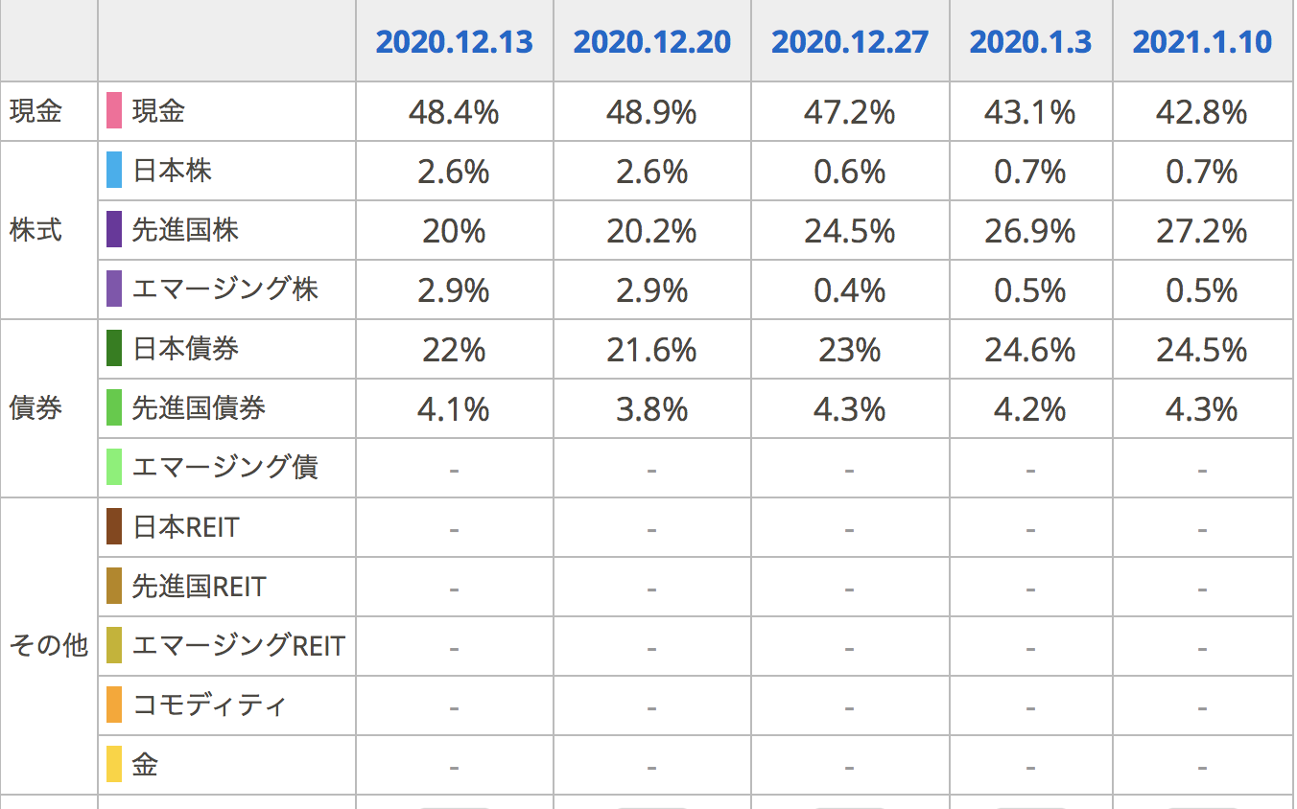Click the light purple エマージング株 swatch
The width and height of the screenshot is (1297, 809).
[x=114, y=289]
